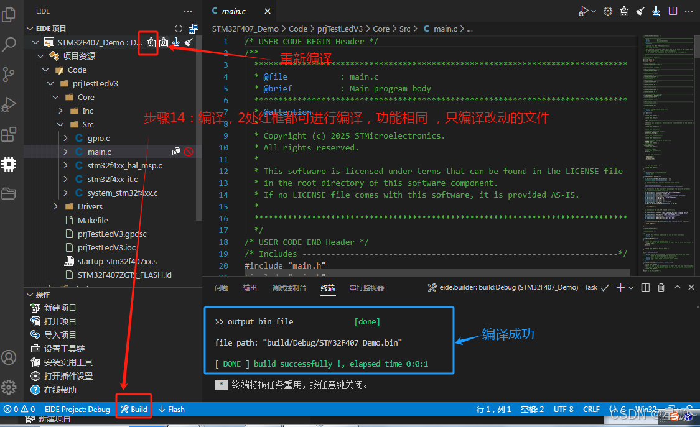Close the main.c editor tab

268,11
